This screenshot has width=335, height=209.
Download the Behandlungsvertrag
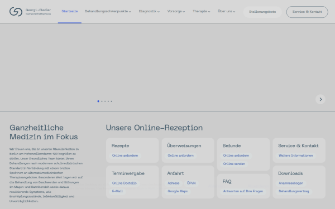tap(294, 191)
